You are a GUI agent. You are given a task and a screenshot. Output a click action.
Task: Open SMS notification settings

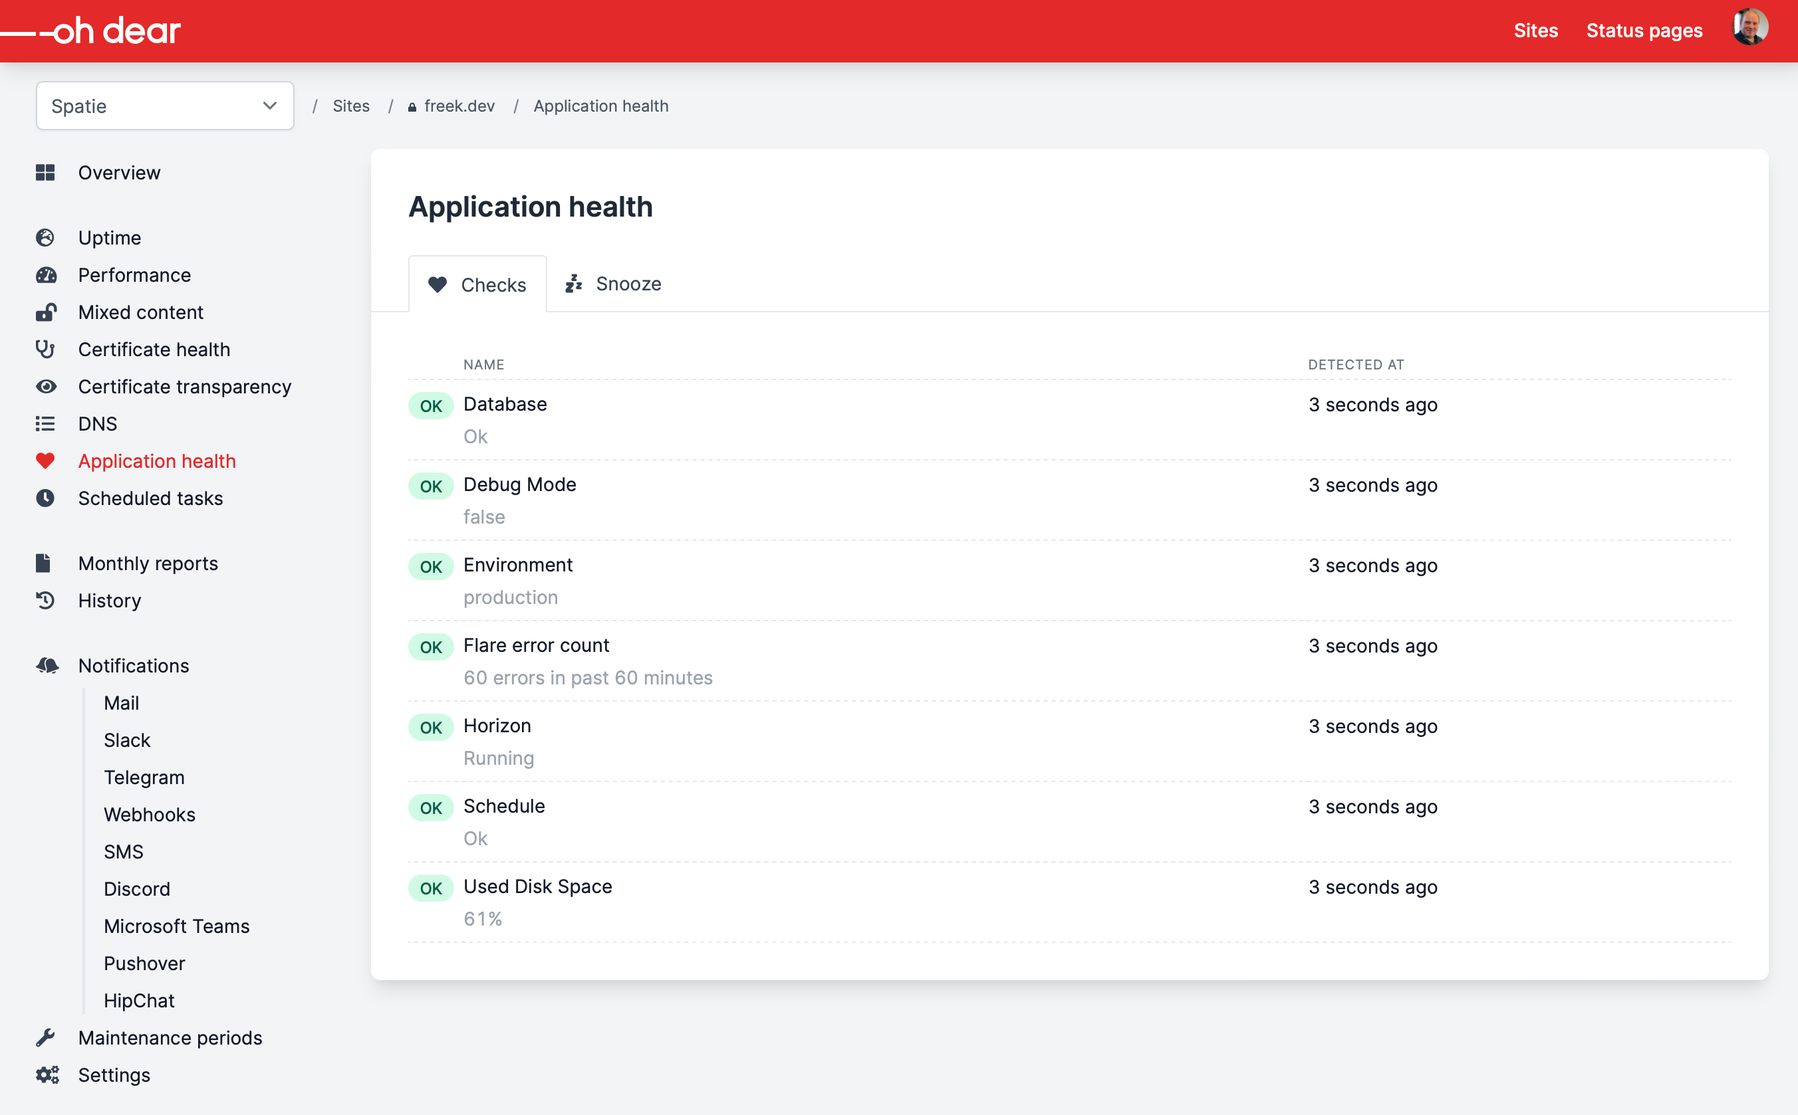124,852
